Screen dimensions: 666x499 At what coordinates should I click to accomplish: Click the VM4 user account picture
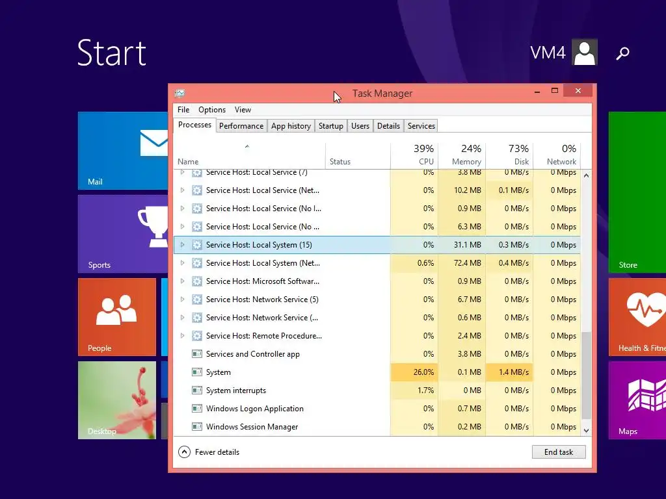585,52
